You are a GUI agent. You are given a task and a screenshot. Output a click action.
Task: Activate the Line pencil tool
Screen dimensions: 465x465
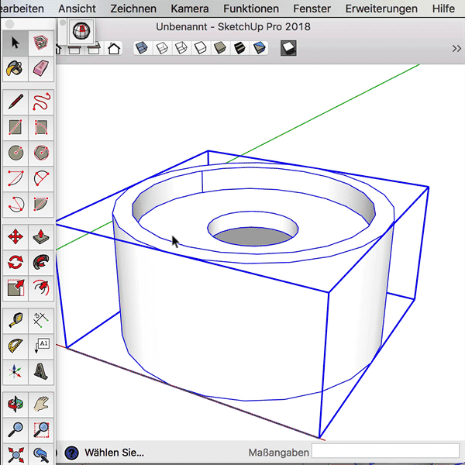pyautogui.click(x=15, y=101)
